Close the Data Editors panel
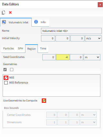Image resolution: width=103 pixels, height=137 pixels. (100, 5)
